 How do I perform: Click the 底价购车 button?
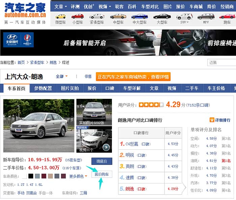101,174
